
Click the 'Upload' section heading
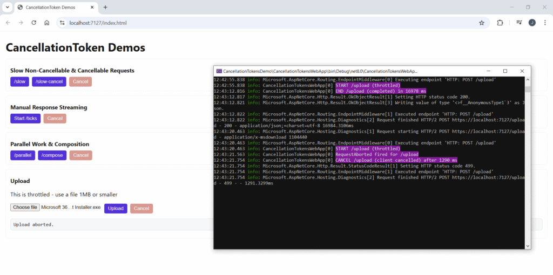tap(20, 181)
